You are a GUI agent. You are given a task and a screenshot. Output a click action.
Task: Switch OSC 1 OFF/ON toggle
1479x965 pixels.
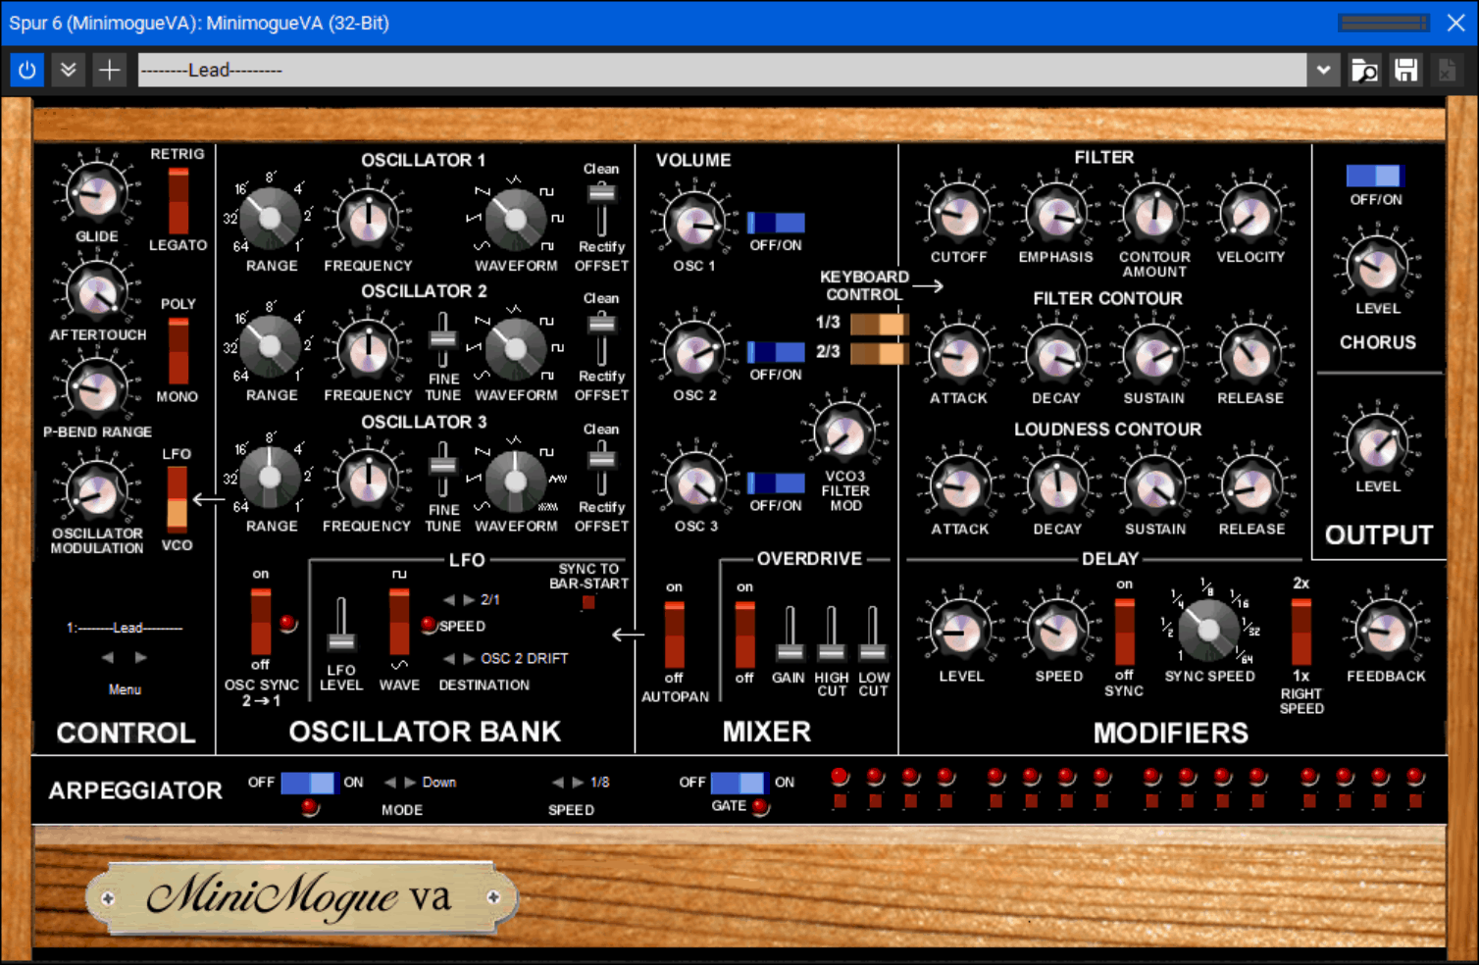point(776,222)
